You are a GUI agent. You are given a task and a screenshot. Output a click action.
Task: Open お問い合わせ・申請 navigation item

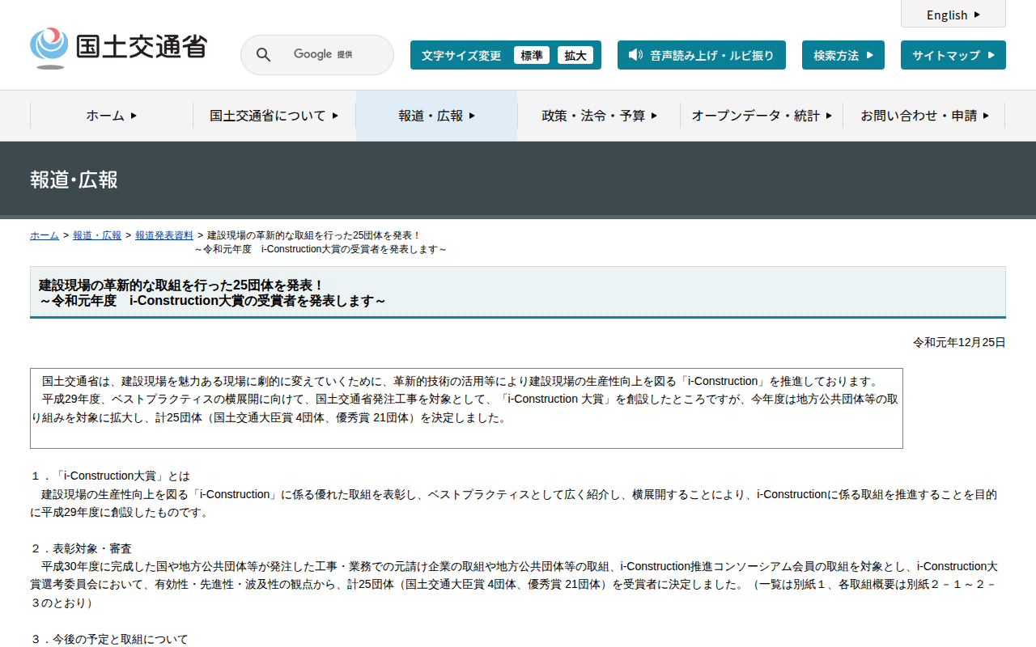click(x=923, y=116)
